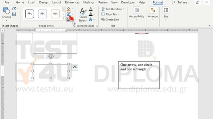
Task: Switch to the Mailings tab
Action: (x=89, y=2)
